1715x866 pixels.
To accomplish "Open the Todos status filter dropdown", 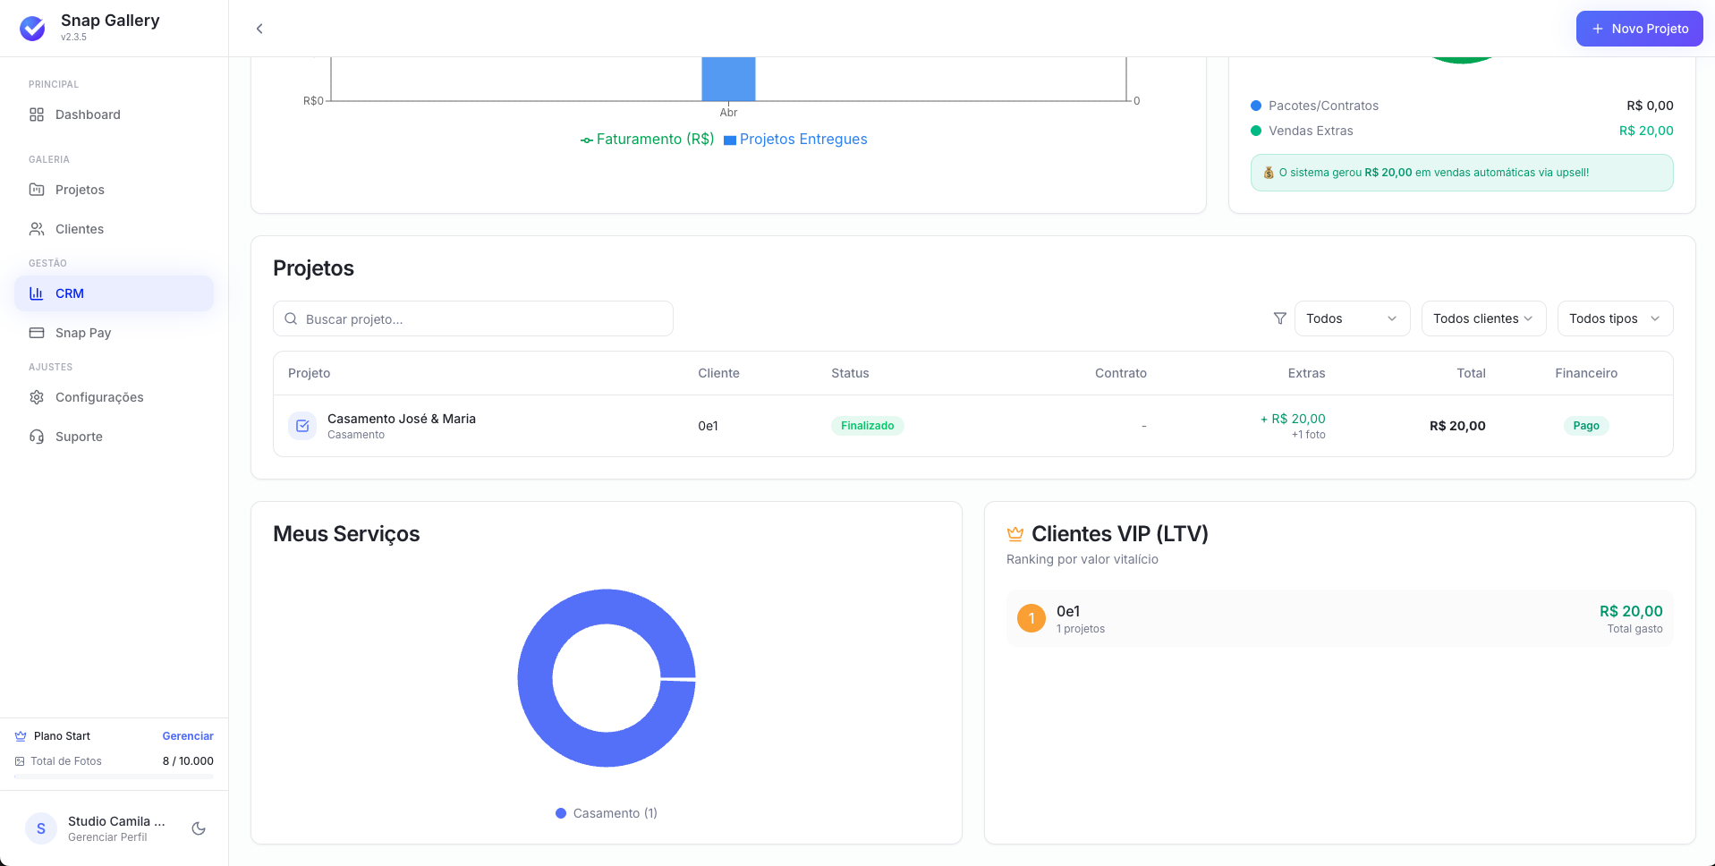I will (1353, 318).
